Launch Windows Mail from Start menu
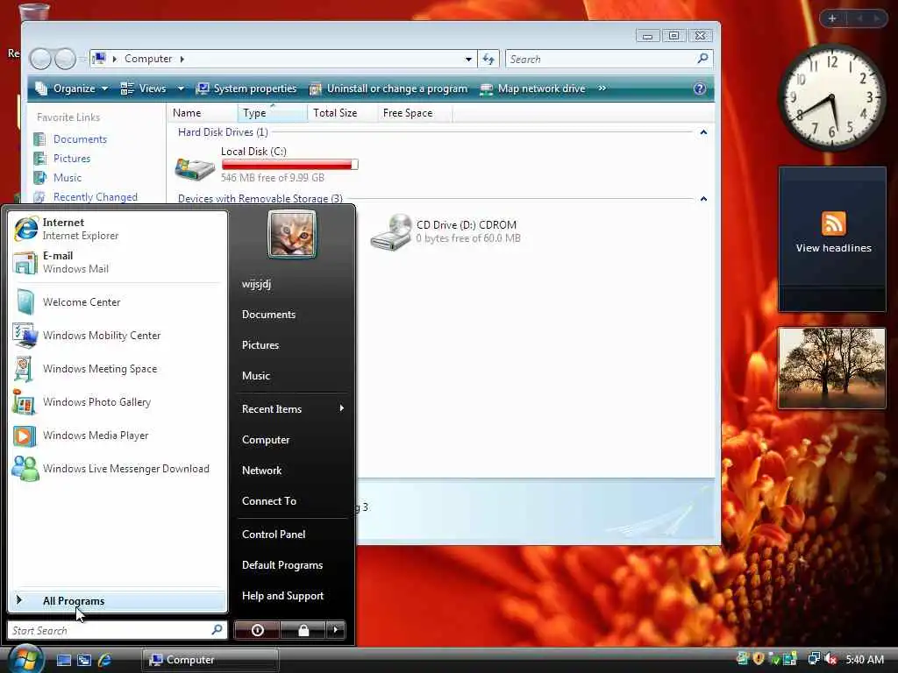The image size is (898, 673). [x=118, y=262]
